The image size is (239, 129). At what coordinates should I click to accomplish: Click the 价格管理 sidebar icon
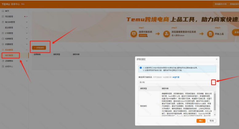click(x=3, y=33)
